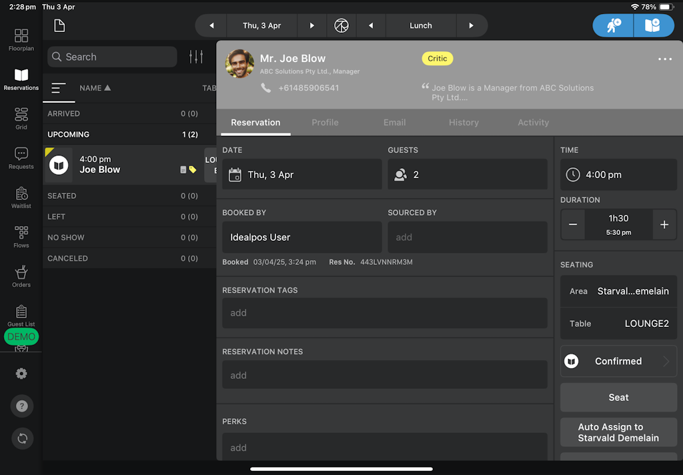Increase duration with plus button

(x=664, y=225)
